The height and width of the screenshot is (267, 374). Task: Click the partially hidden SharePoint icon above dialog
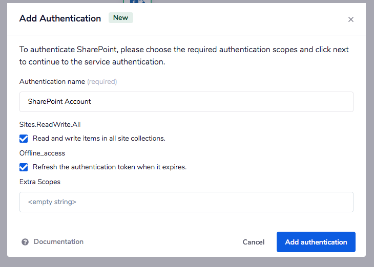[137, 2]
